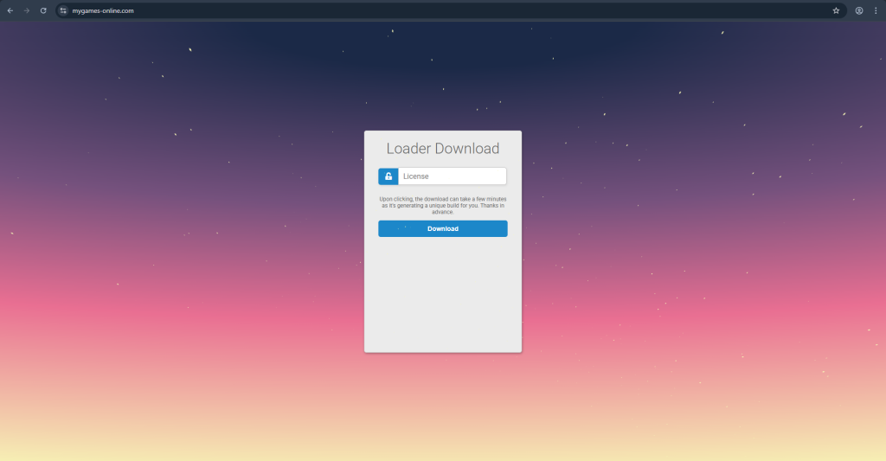Click the browser back arrow

[10, 10]
